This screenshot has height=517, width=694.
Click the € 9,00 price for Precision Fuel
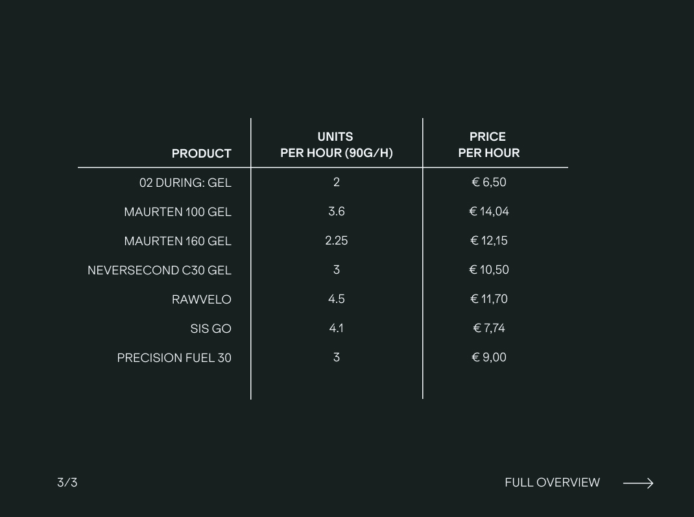pyautogui.click(x=488, y=357)
